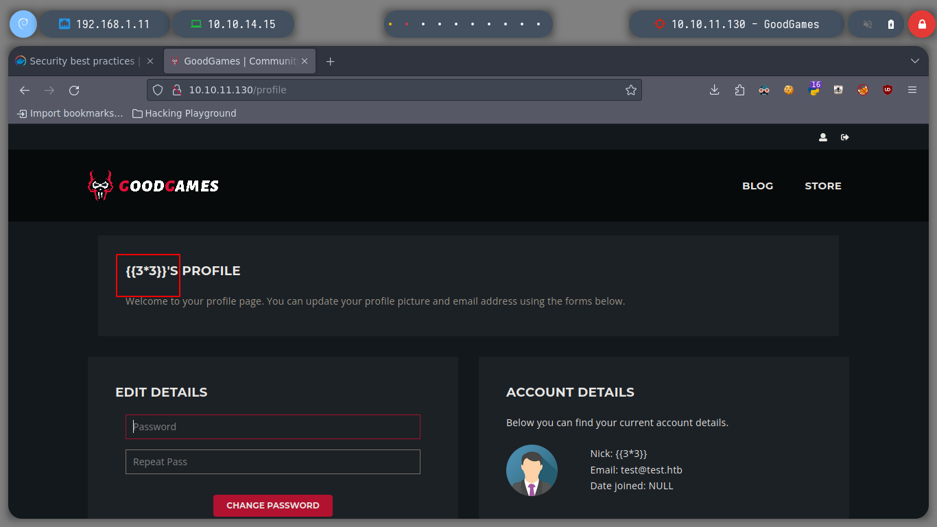Viewport: 937px width, 527px height.
Task: Open the Firefox hamburger menu
Action: pyautogui.click(x=912, y=90)
